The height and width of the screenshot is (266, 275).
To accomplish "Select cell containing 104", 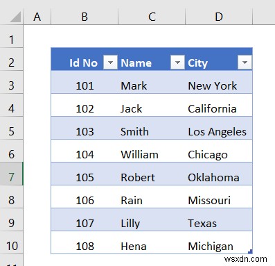I will click(85, 151).
